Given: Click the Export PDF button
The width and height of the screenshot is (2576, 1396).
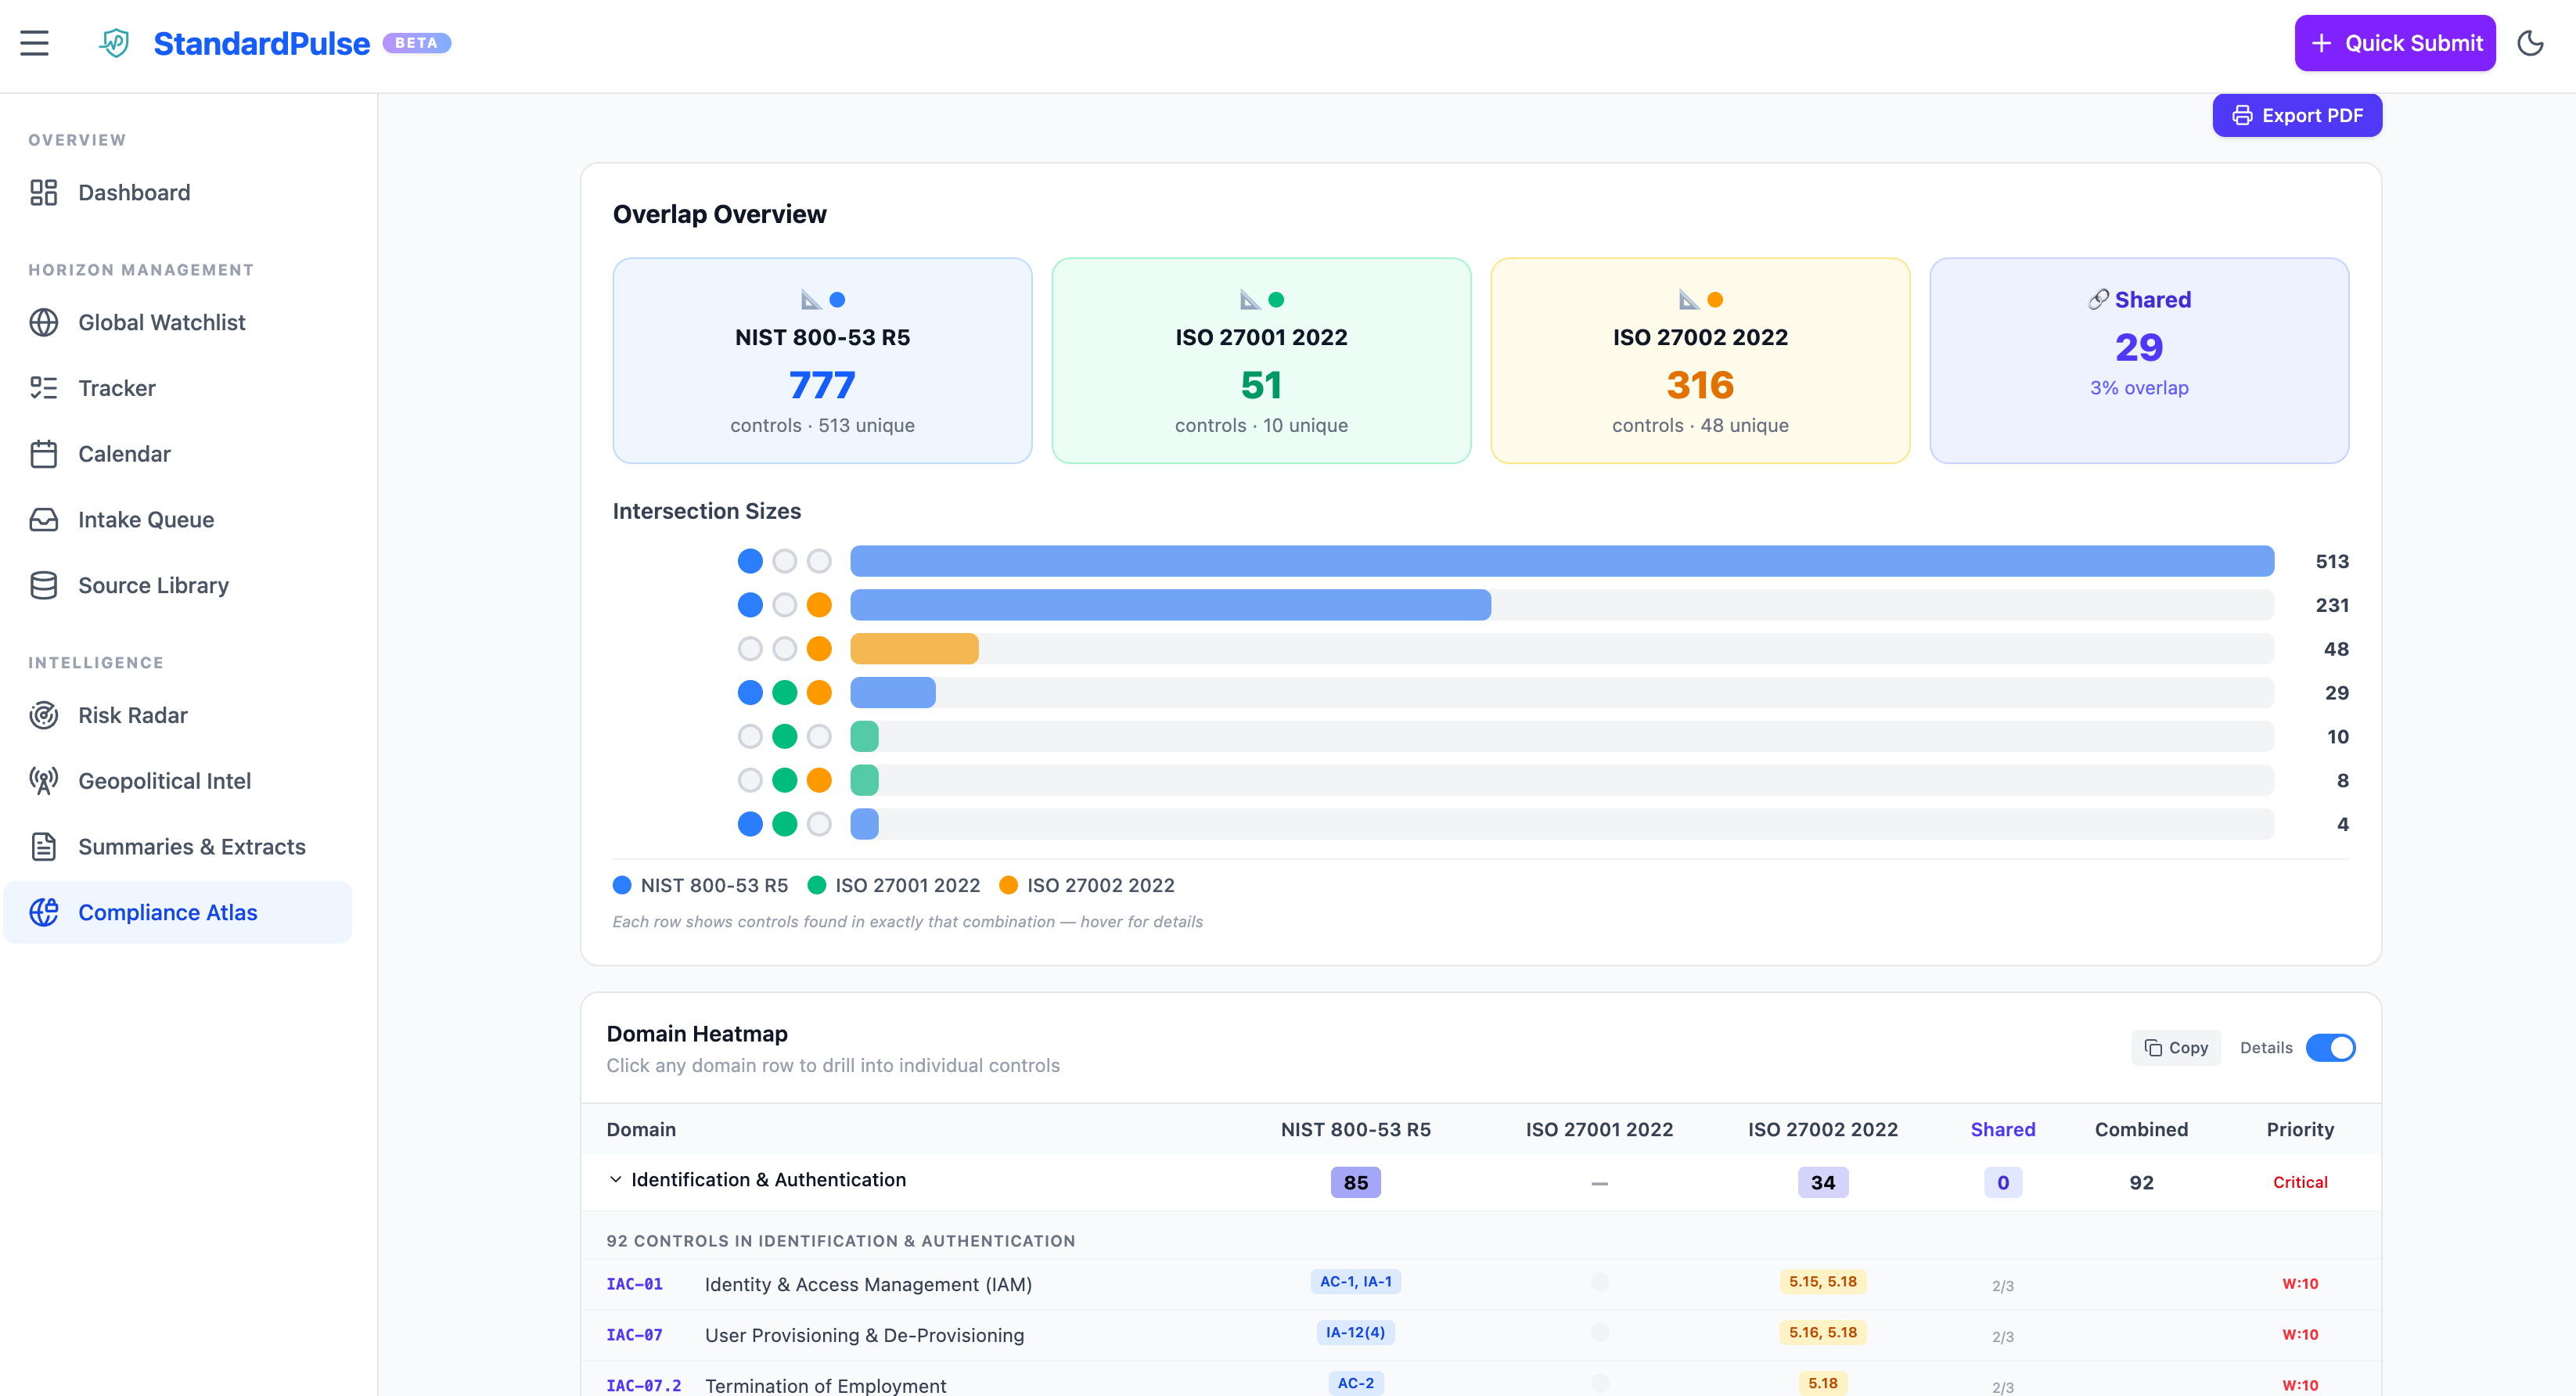Looking at the screenshot, I should [2297, 115].
